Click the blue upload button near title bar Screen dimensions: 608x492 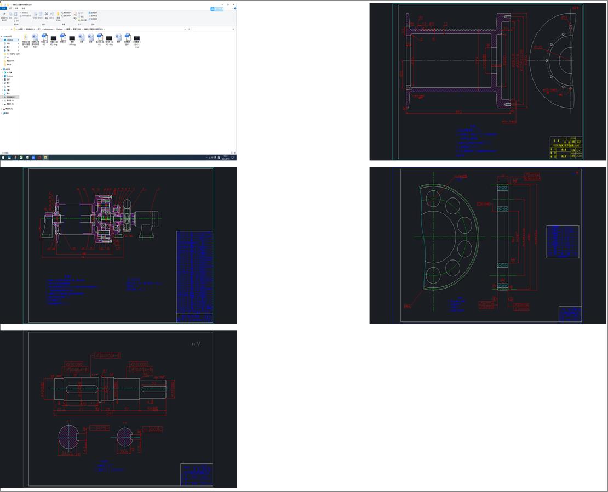(217, 9)
